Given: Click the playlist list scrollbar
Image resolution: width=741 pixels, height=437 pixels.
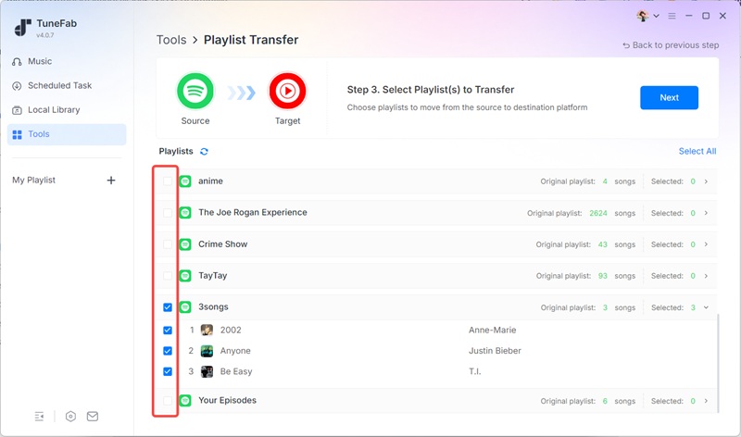Looking at the screenshot, I should click(x=718, y=363).
